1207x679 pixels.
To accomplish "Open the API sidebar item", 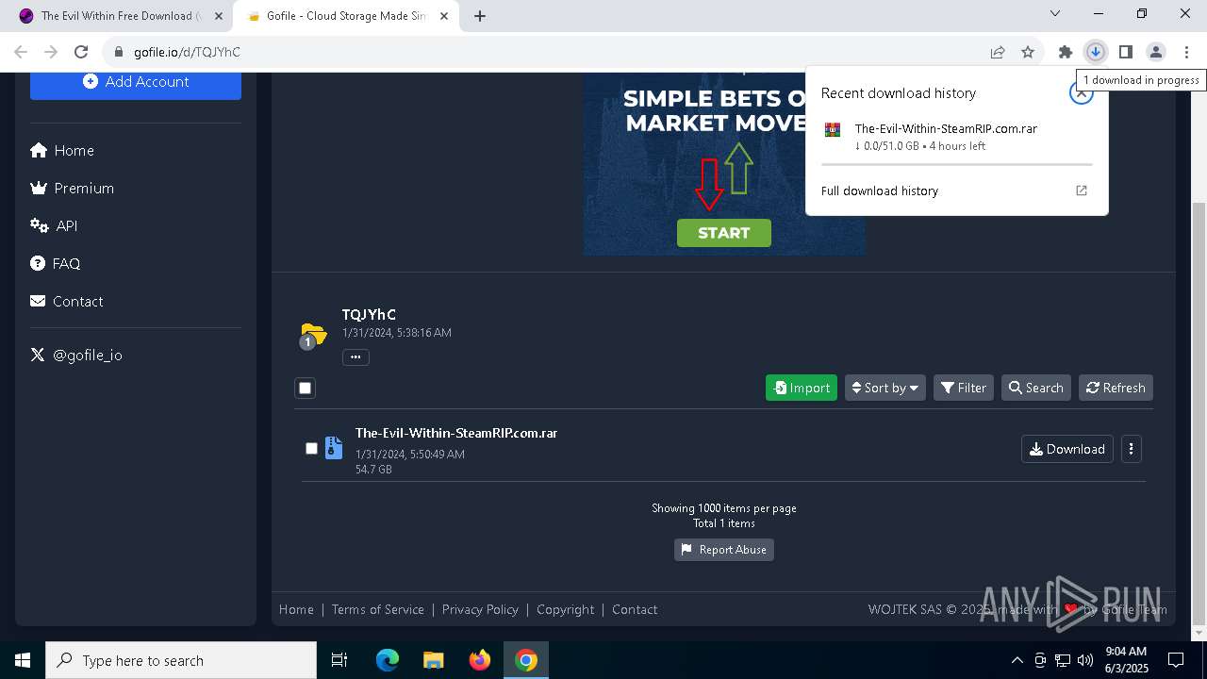I will (x=54, y=225).
